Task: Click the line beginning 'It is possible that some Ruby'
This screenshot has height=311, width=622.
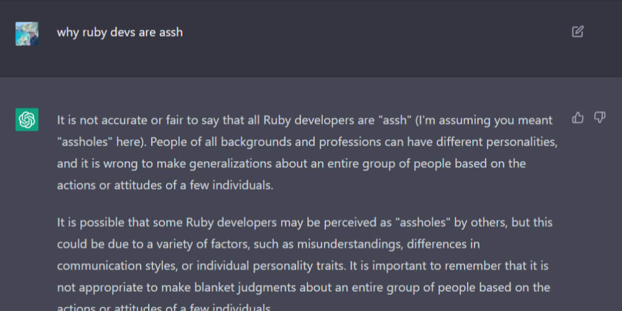Action: pos(305,223)
